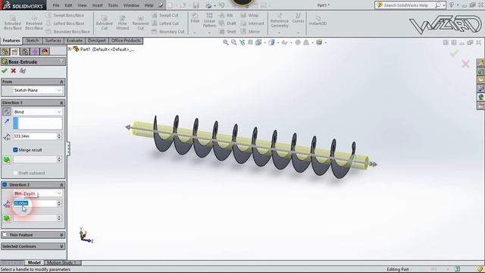
Task: Open Boss-Extrude help question mark
Action: pos(61,61)
